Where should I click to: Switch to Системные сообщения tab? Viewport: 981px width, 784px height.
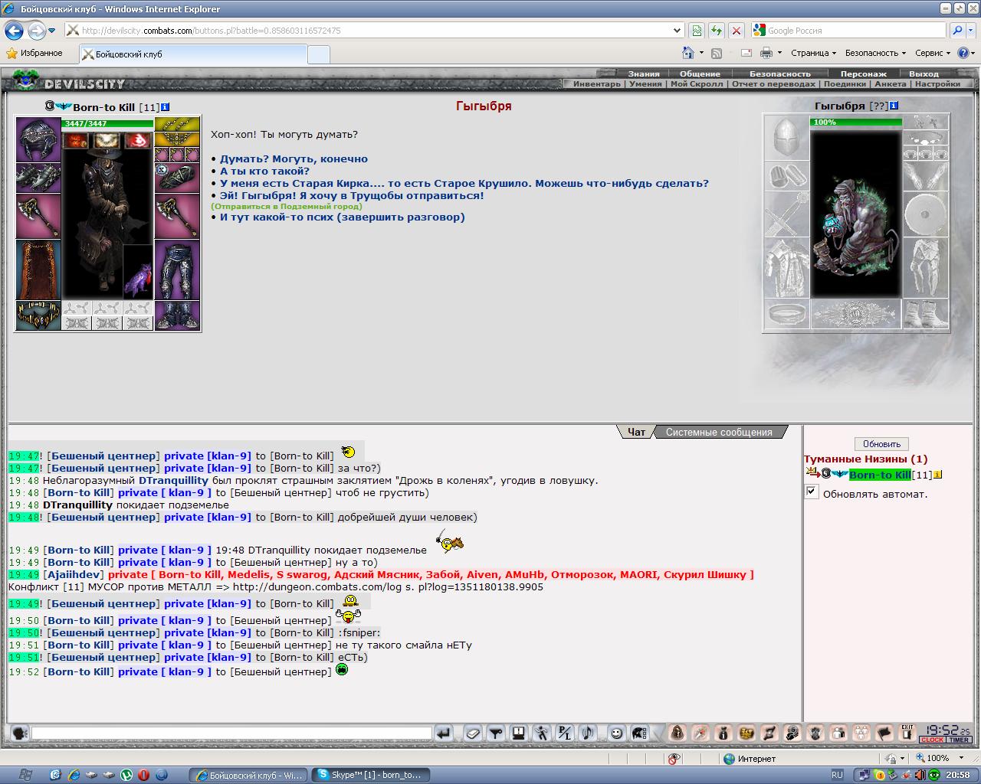(x=719, y=432)
